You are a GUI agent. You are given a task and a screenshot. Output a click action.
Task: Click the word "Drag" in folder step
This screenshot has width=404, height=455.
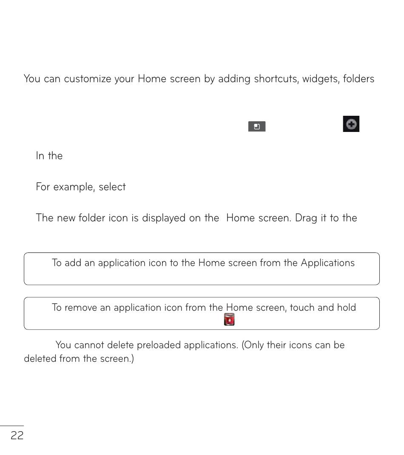(308, 218)
